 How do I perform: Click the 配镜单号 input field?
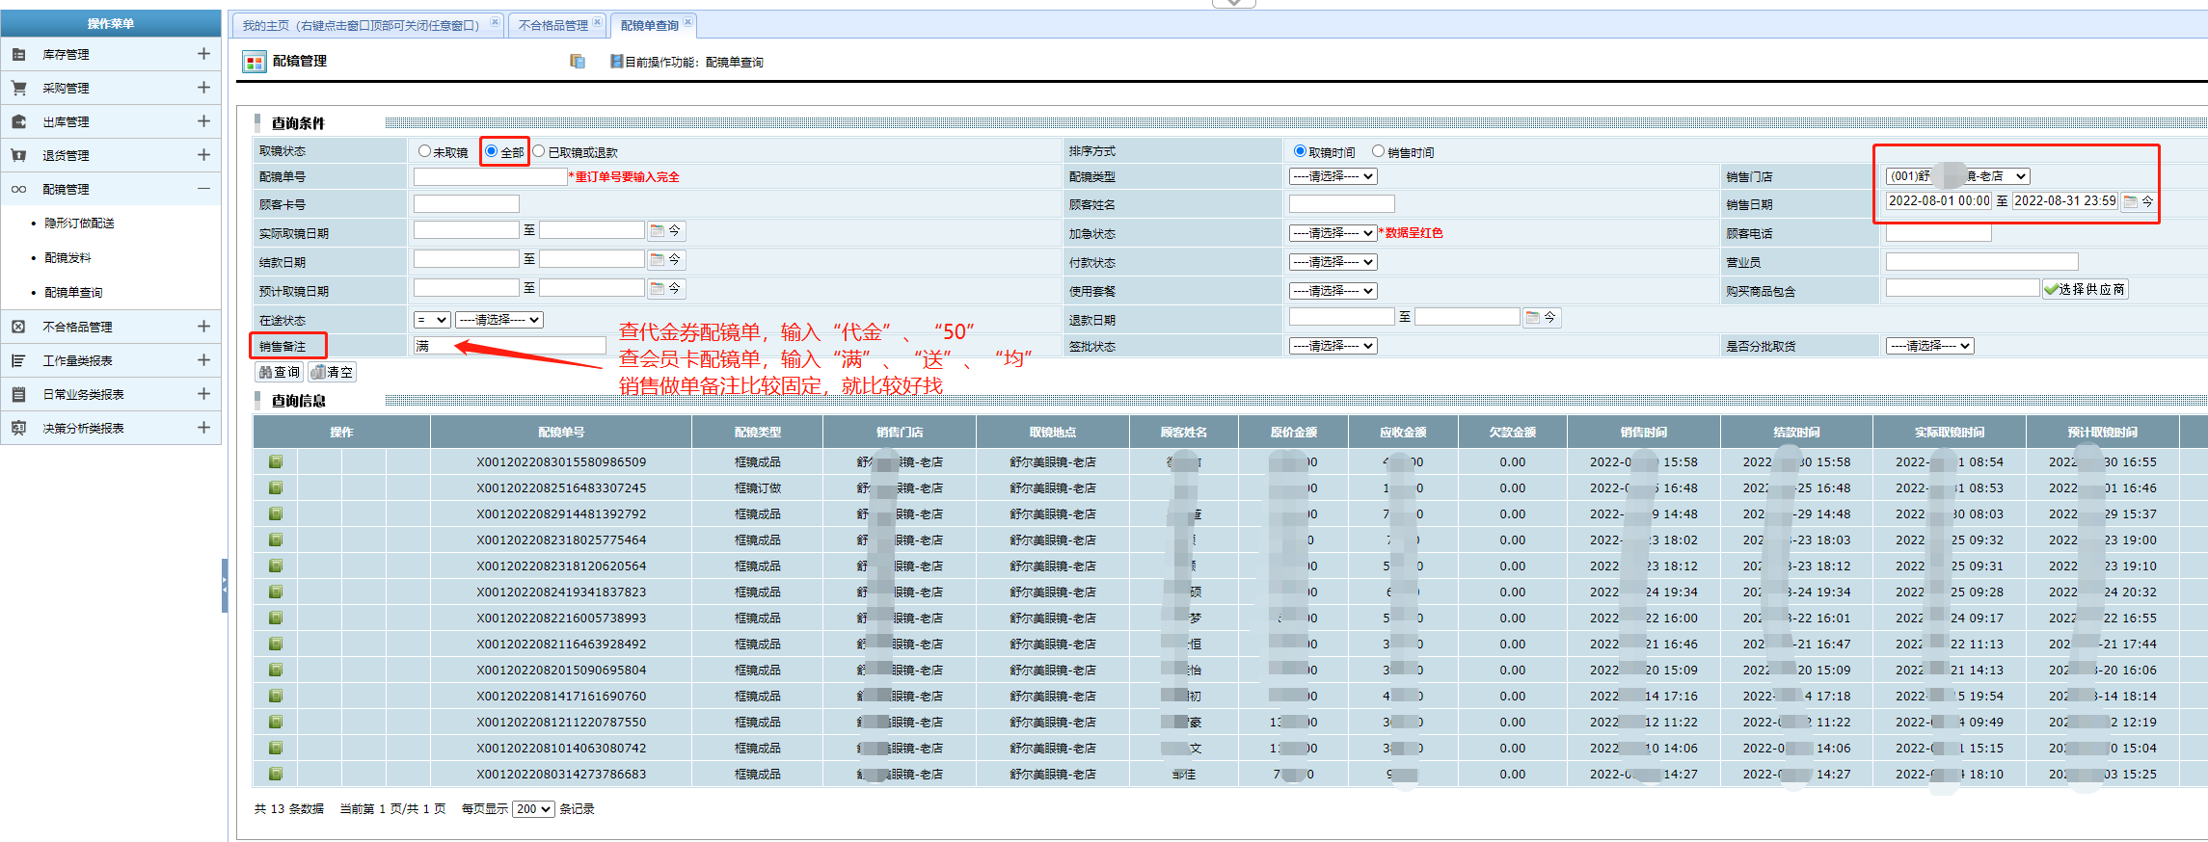click(490, 176)
